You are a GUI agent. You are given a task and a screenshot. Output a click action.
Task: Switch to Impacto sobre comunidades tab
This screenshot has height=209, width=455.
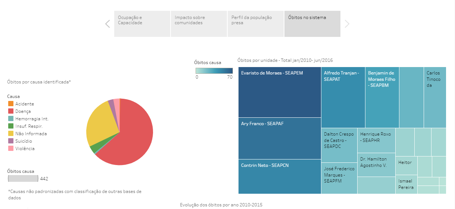(x=199, y=24)
